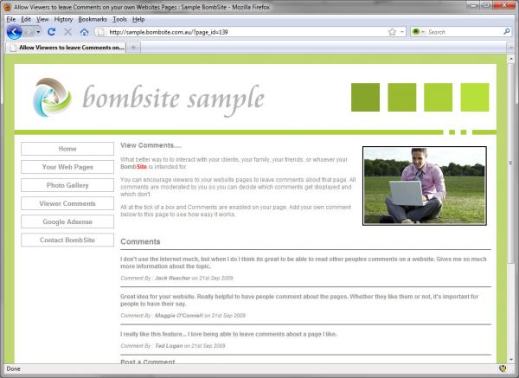
Task: Select the Allow Viewers to leave Comments tab
Action: [67, 48]
